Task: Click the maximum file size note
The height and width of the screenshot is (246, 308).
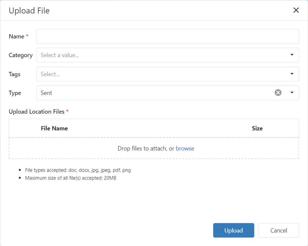Action: click(71, 178)
